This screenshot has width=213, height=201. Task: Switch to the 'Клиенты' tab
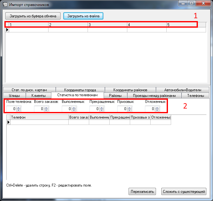coord(38,95)
